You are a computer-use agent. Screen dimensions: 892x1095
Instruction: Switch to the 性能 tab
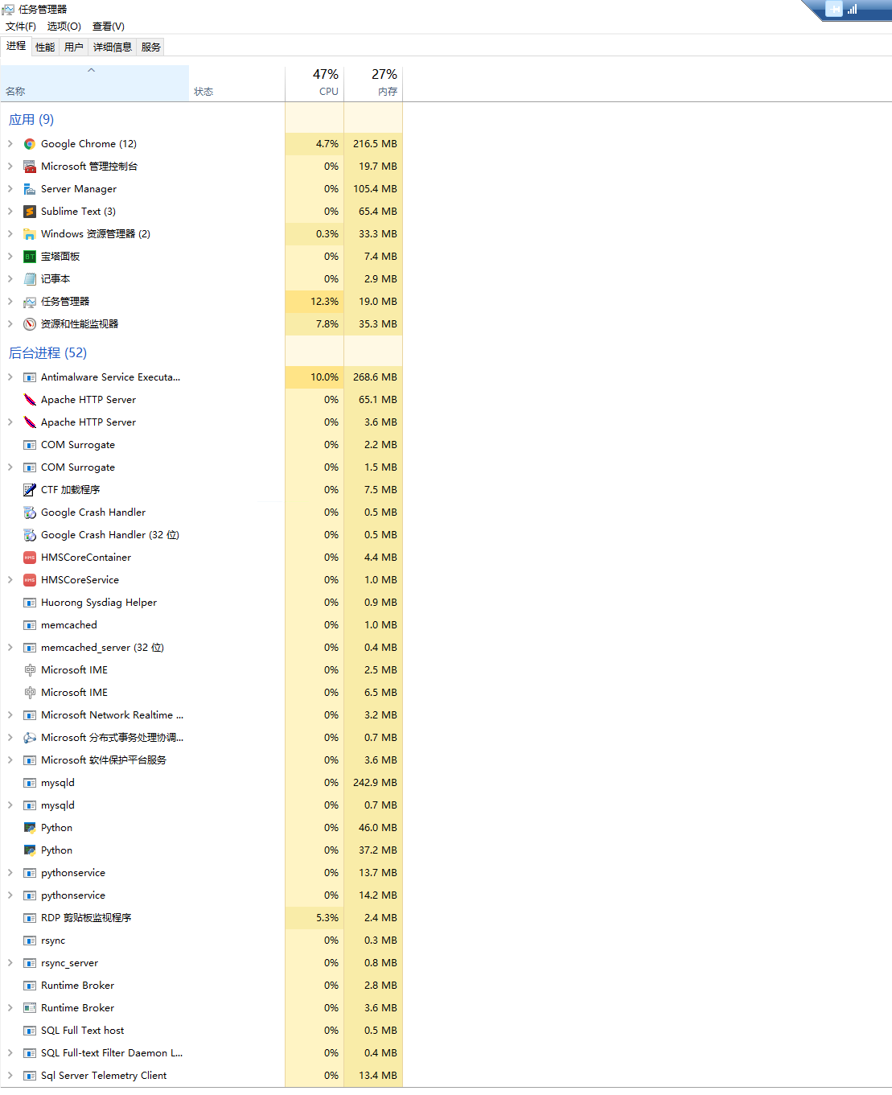[x=45, y=47]
